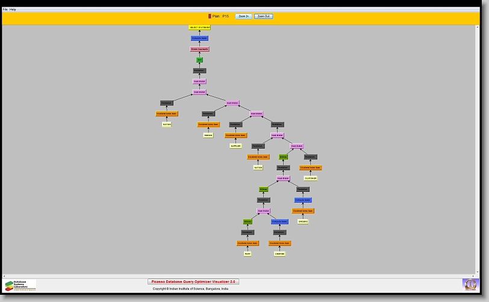
Task: Select the REGION table node
Action: pyautogui.click(x=208, y=135)
